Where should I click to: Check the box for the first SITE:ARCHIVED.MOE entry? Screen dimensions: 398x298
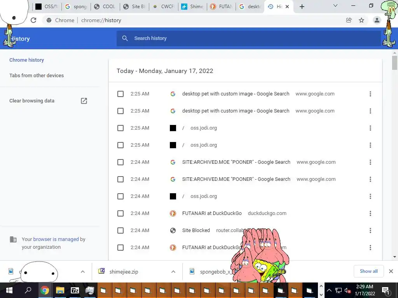click(120, 162)
